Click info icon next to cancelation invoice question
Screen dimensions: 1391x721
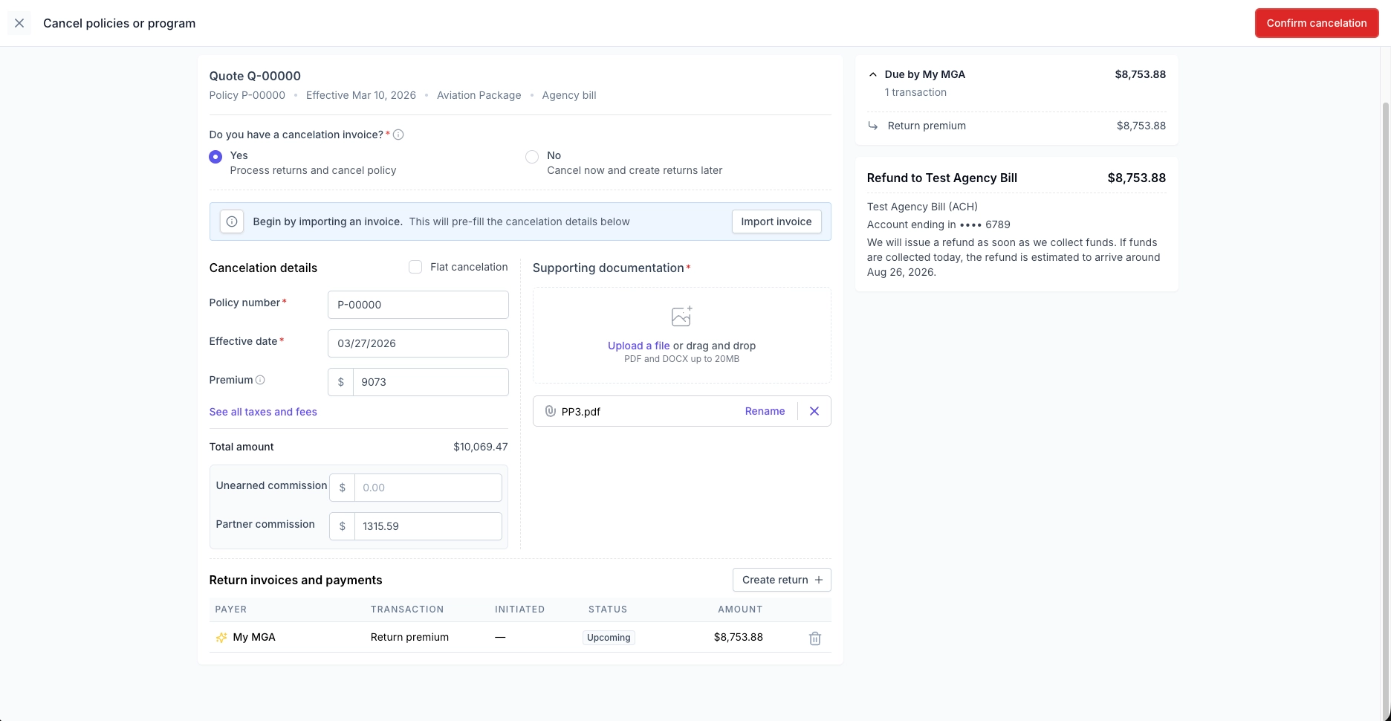[x=398, y=135]
